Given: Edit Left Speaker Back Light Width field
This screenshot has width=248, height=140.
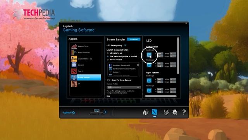Looking at the screenshot, I should tap(173, 54).
